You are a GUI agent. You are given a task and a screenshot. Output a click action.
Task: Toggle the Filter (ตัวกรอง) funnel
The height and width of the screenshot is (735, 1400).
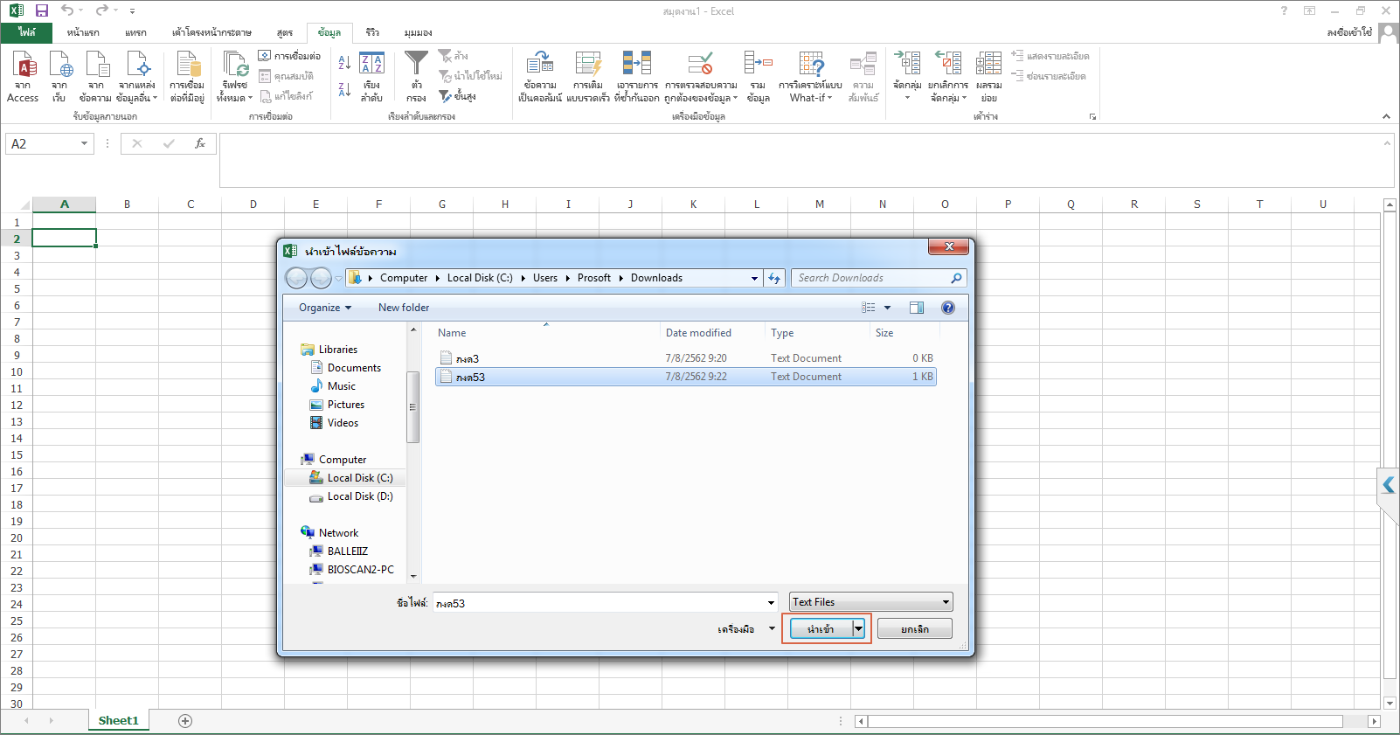point(417,76)
